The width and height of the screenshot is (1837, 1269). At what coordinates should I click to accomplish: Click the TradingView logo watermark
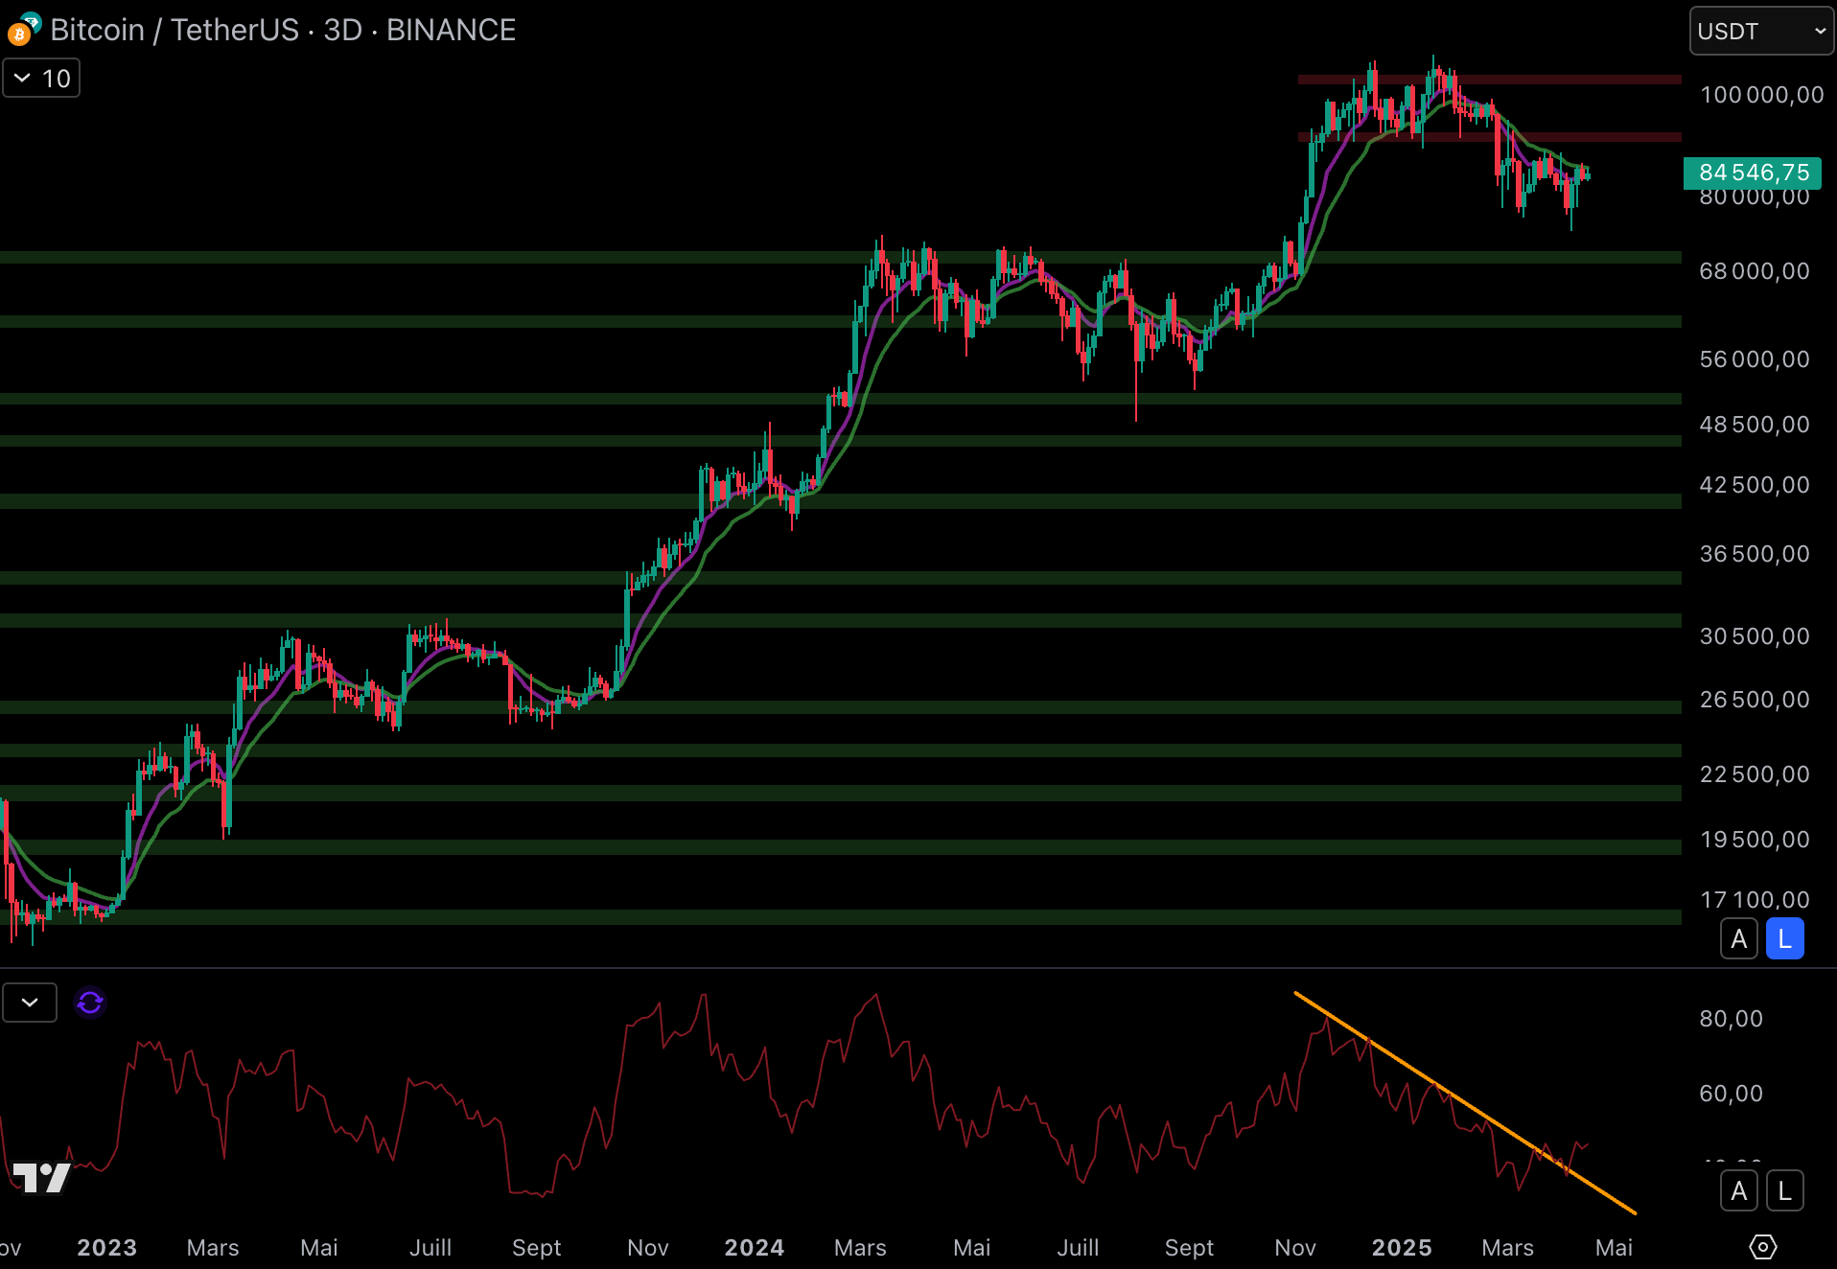[42, 1178]
